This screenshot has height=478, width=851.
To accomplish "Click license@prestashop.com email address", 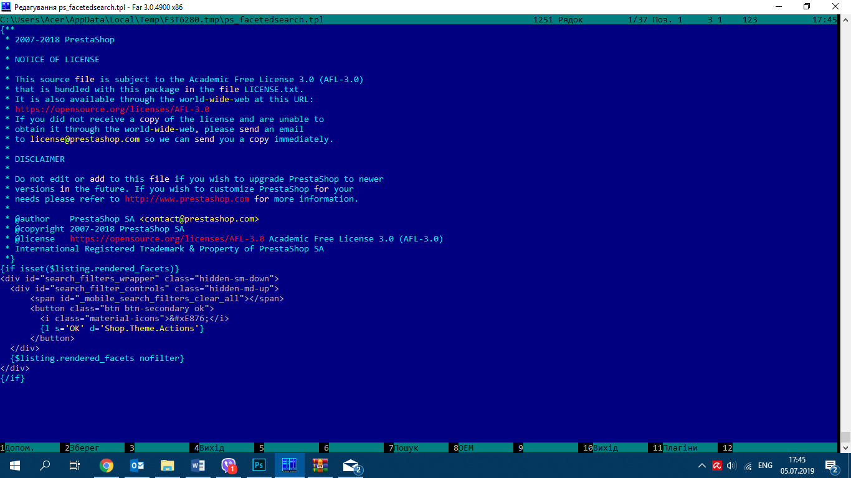I will point(85,139).
